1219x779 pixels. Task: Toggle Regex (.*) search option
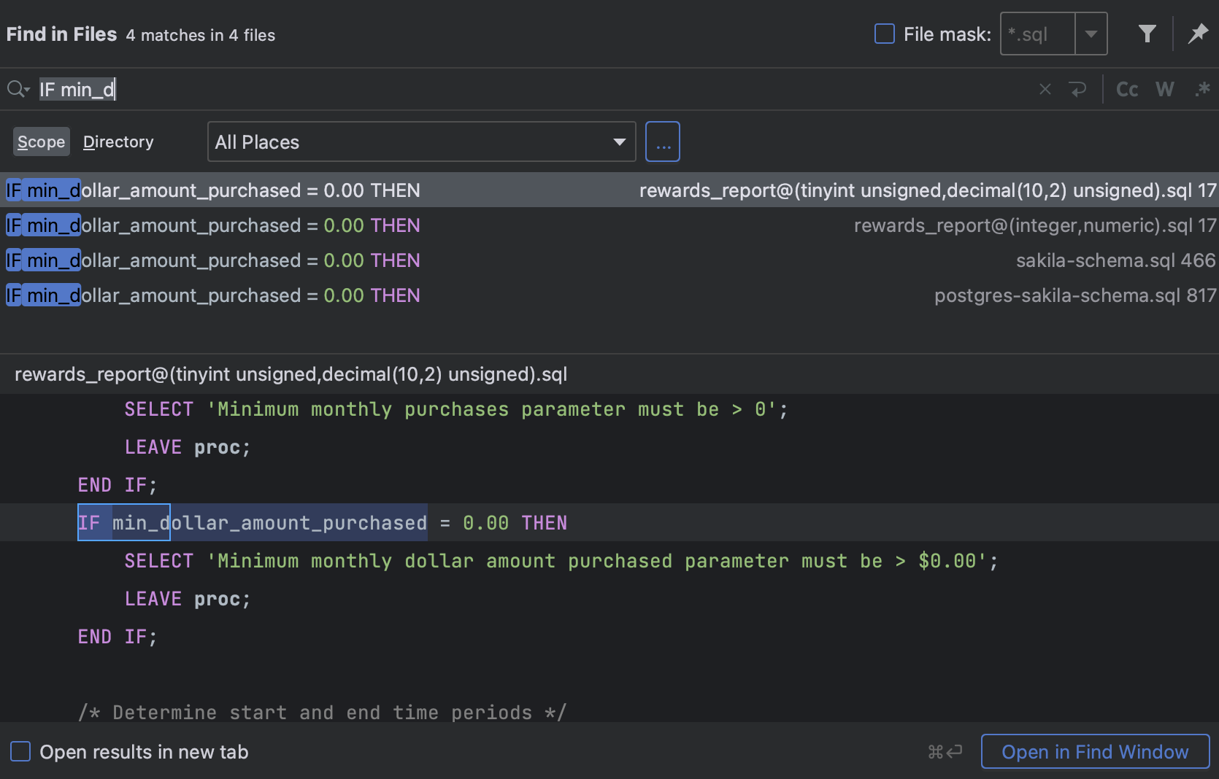(1202, 89)
